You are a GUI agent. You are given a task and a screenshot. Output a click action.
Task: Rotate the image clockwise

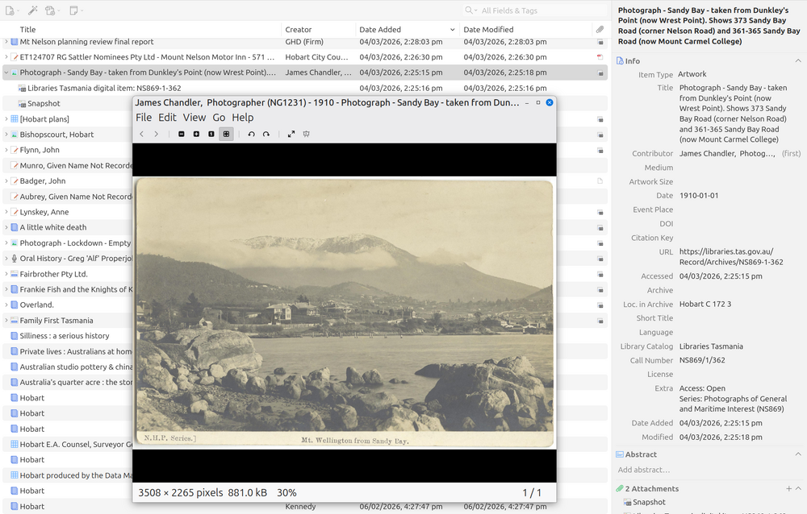click(x=266, y=134)
